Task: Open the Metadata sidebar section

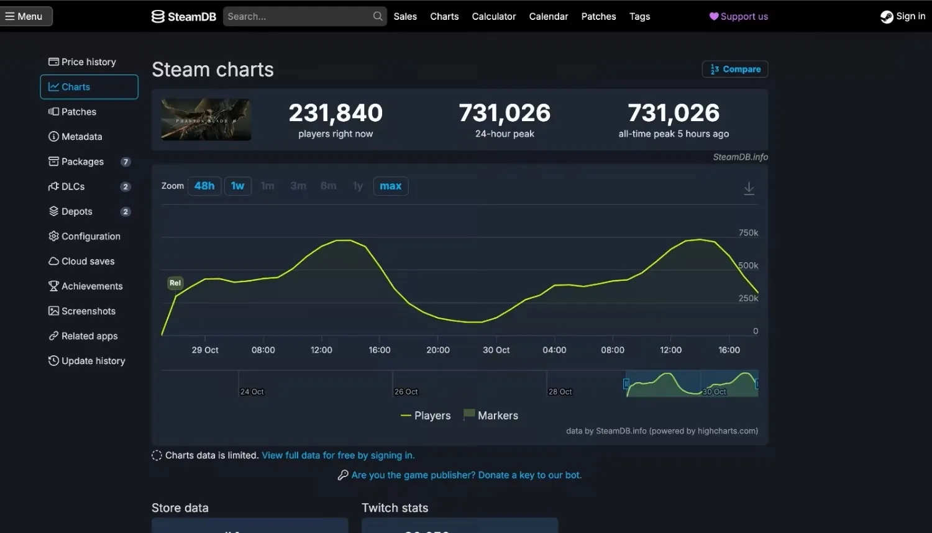Action: pos(89,137)
